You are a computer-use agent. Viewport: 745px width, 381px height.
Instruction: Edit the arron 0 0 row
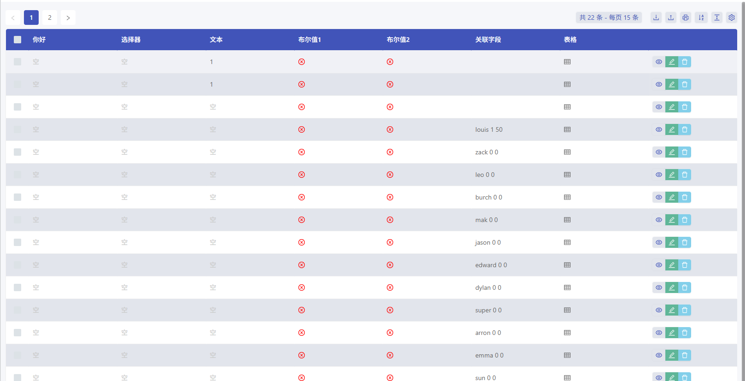pyautogui.click(x=672, y=333)
